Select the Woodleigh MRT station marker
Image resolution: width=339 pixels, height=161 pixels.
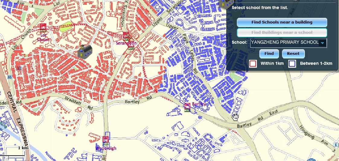click(x=106, y=140)
